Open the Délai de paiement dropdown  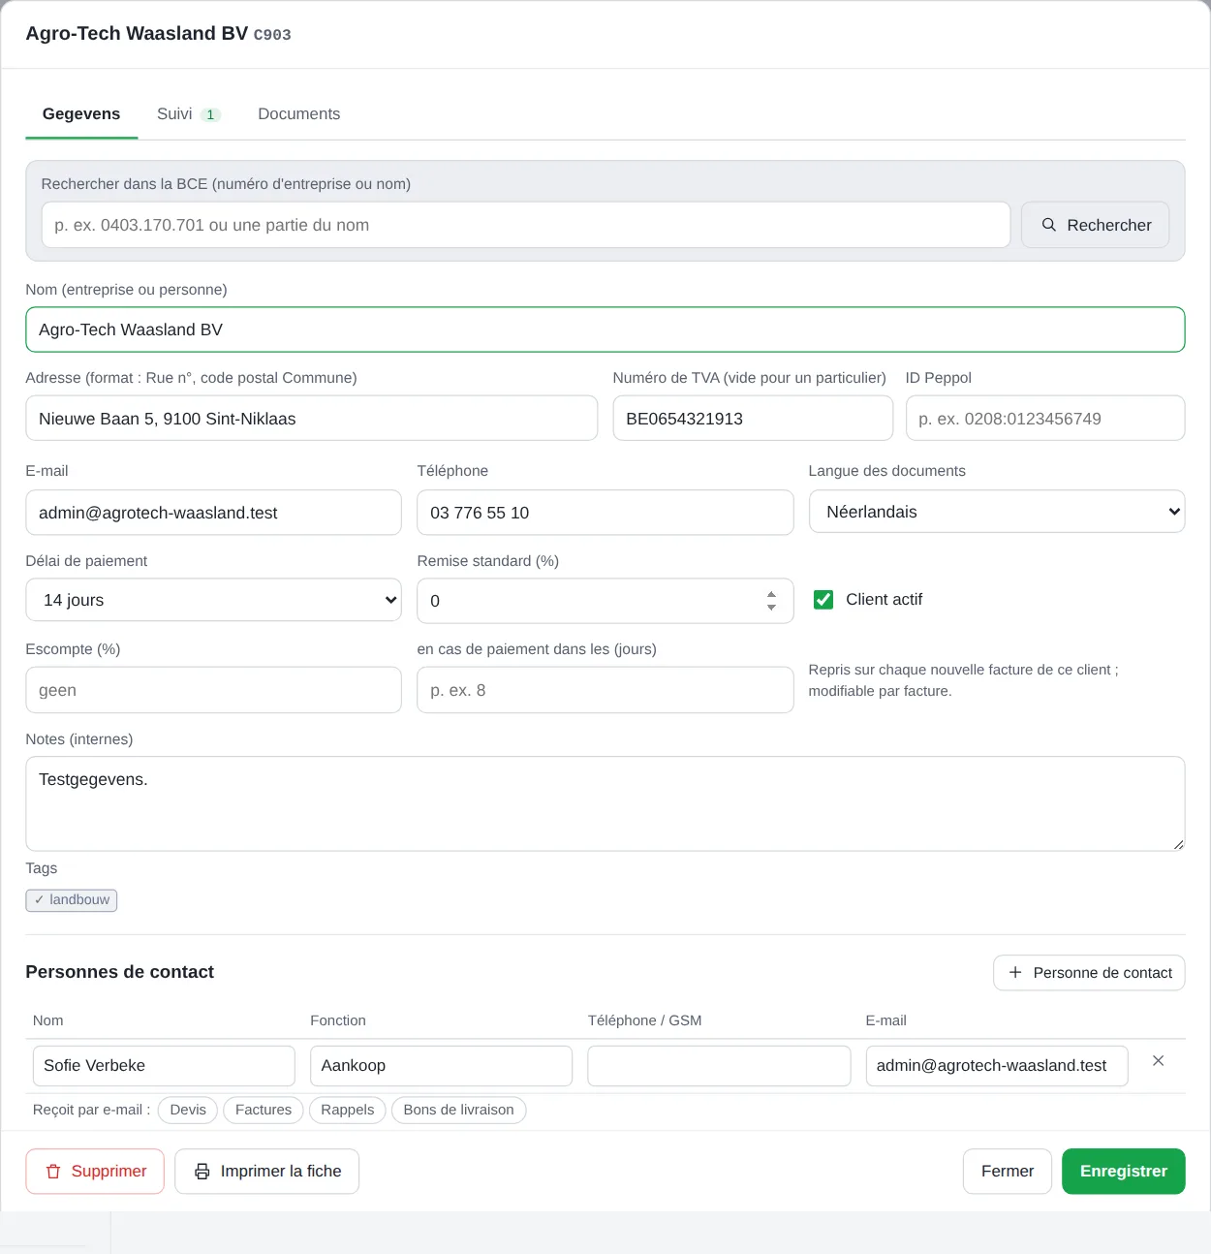tap(213, 600)
